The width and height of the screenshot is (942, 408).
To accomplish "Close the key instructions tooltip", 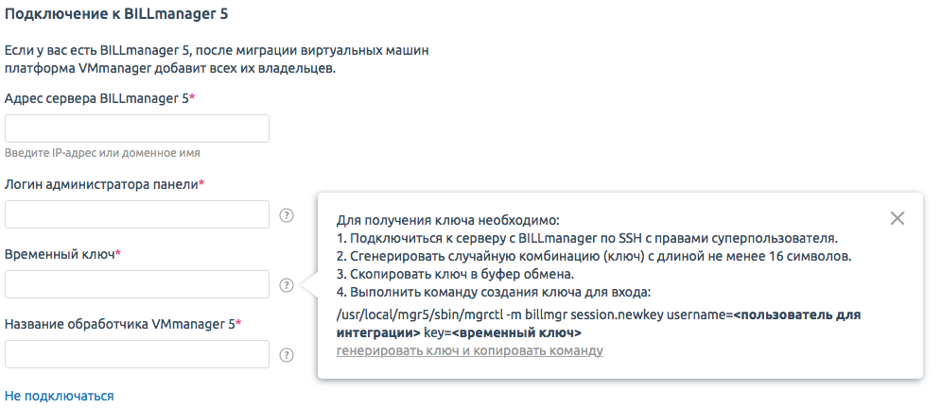I will coord(898,218).
